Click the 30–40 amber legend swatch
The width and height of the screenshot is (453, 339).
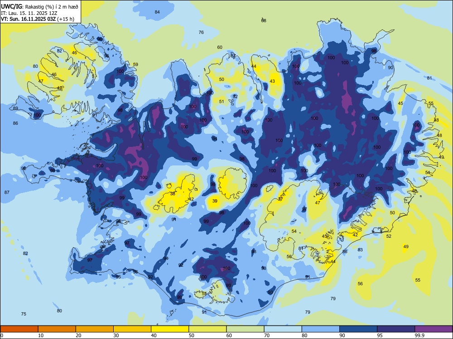tap(132, 329)
